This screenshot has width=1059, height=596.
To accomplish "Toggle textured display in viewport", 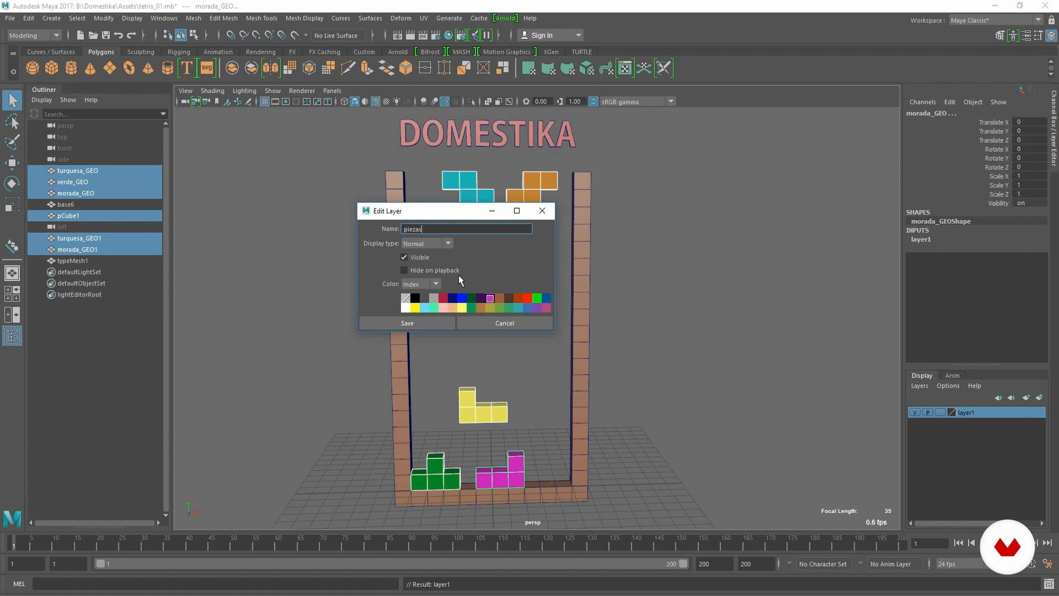I will coord(386,102).
